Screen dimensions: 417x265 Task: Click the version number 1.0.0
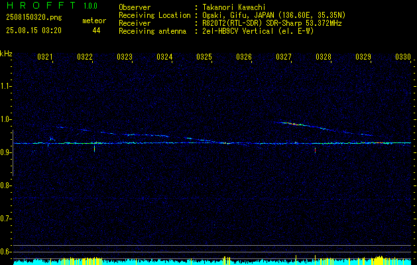pos(90,6)
